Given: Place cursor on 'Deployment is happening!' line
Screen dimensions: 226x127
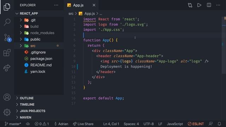Looking at the screenshot, I should point(126,67).
